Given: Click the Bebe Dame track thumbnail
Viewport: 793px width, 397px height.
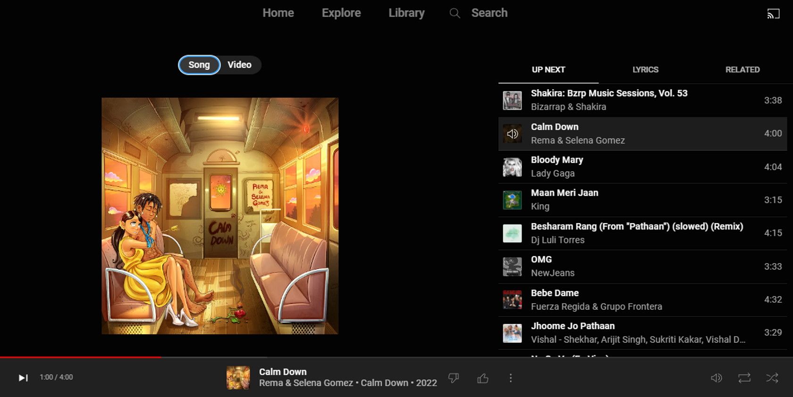Looking at the screenshot, I should 512,300.
